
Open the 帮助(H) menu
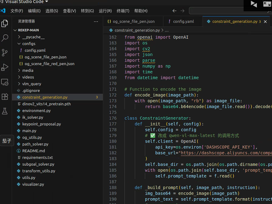141,11
